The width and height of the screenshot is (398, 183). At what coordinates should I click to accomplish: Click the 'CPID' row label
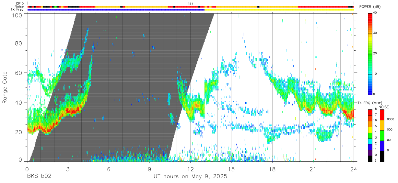[20, 4]
